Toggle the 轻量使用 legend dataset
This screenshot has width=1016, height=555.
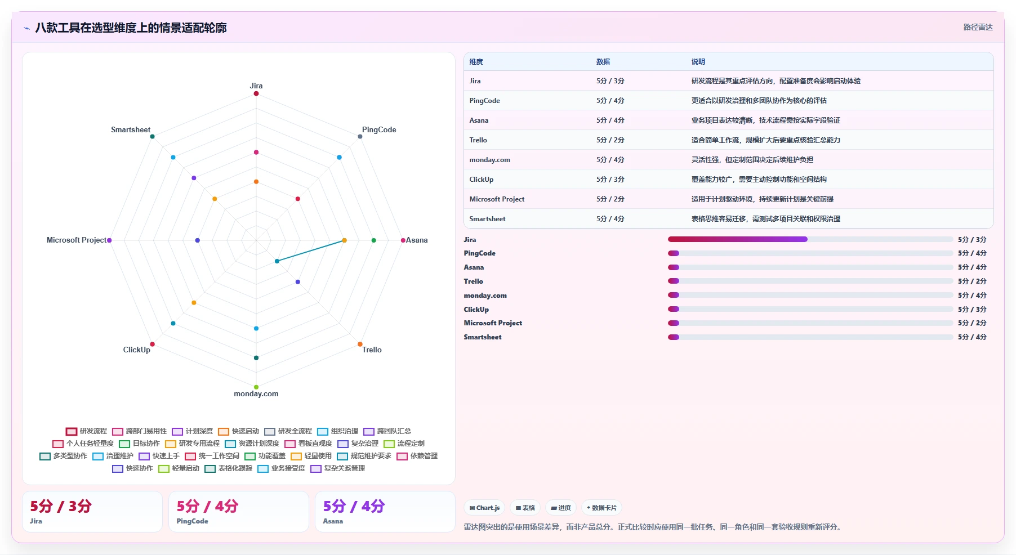[311, 456]
